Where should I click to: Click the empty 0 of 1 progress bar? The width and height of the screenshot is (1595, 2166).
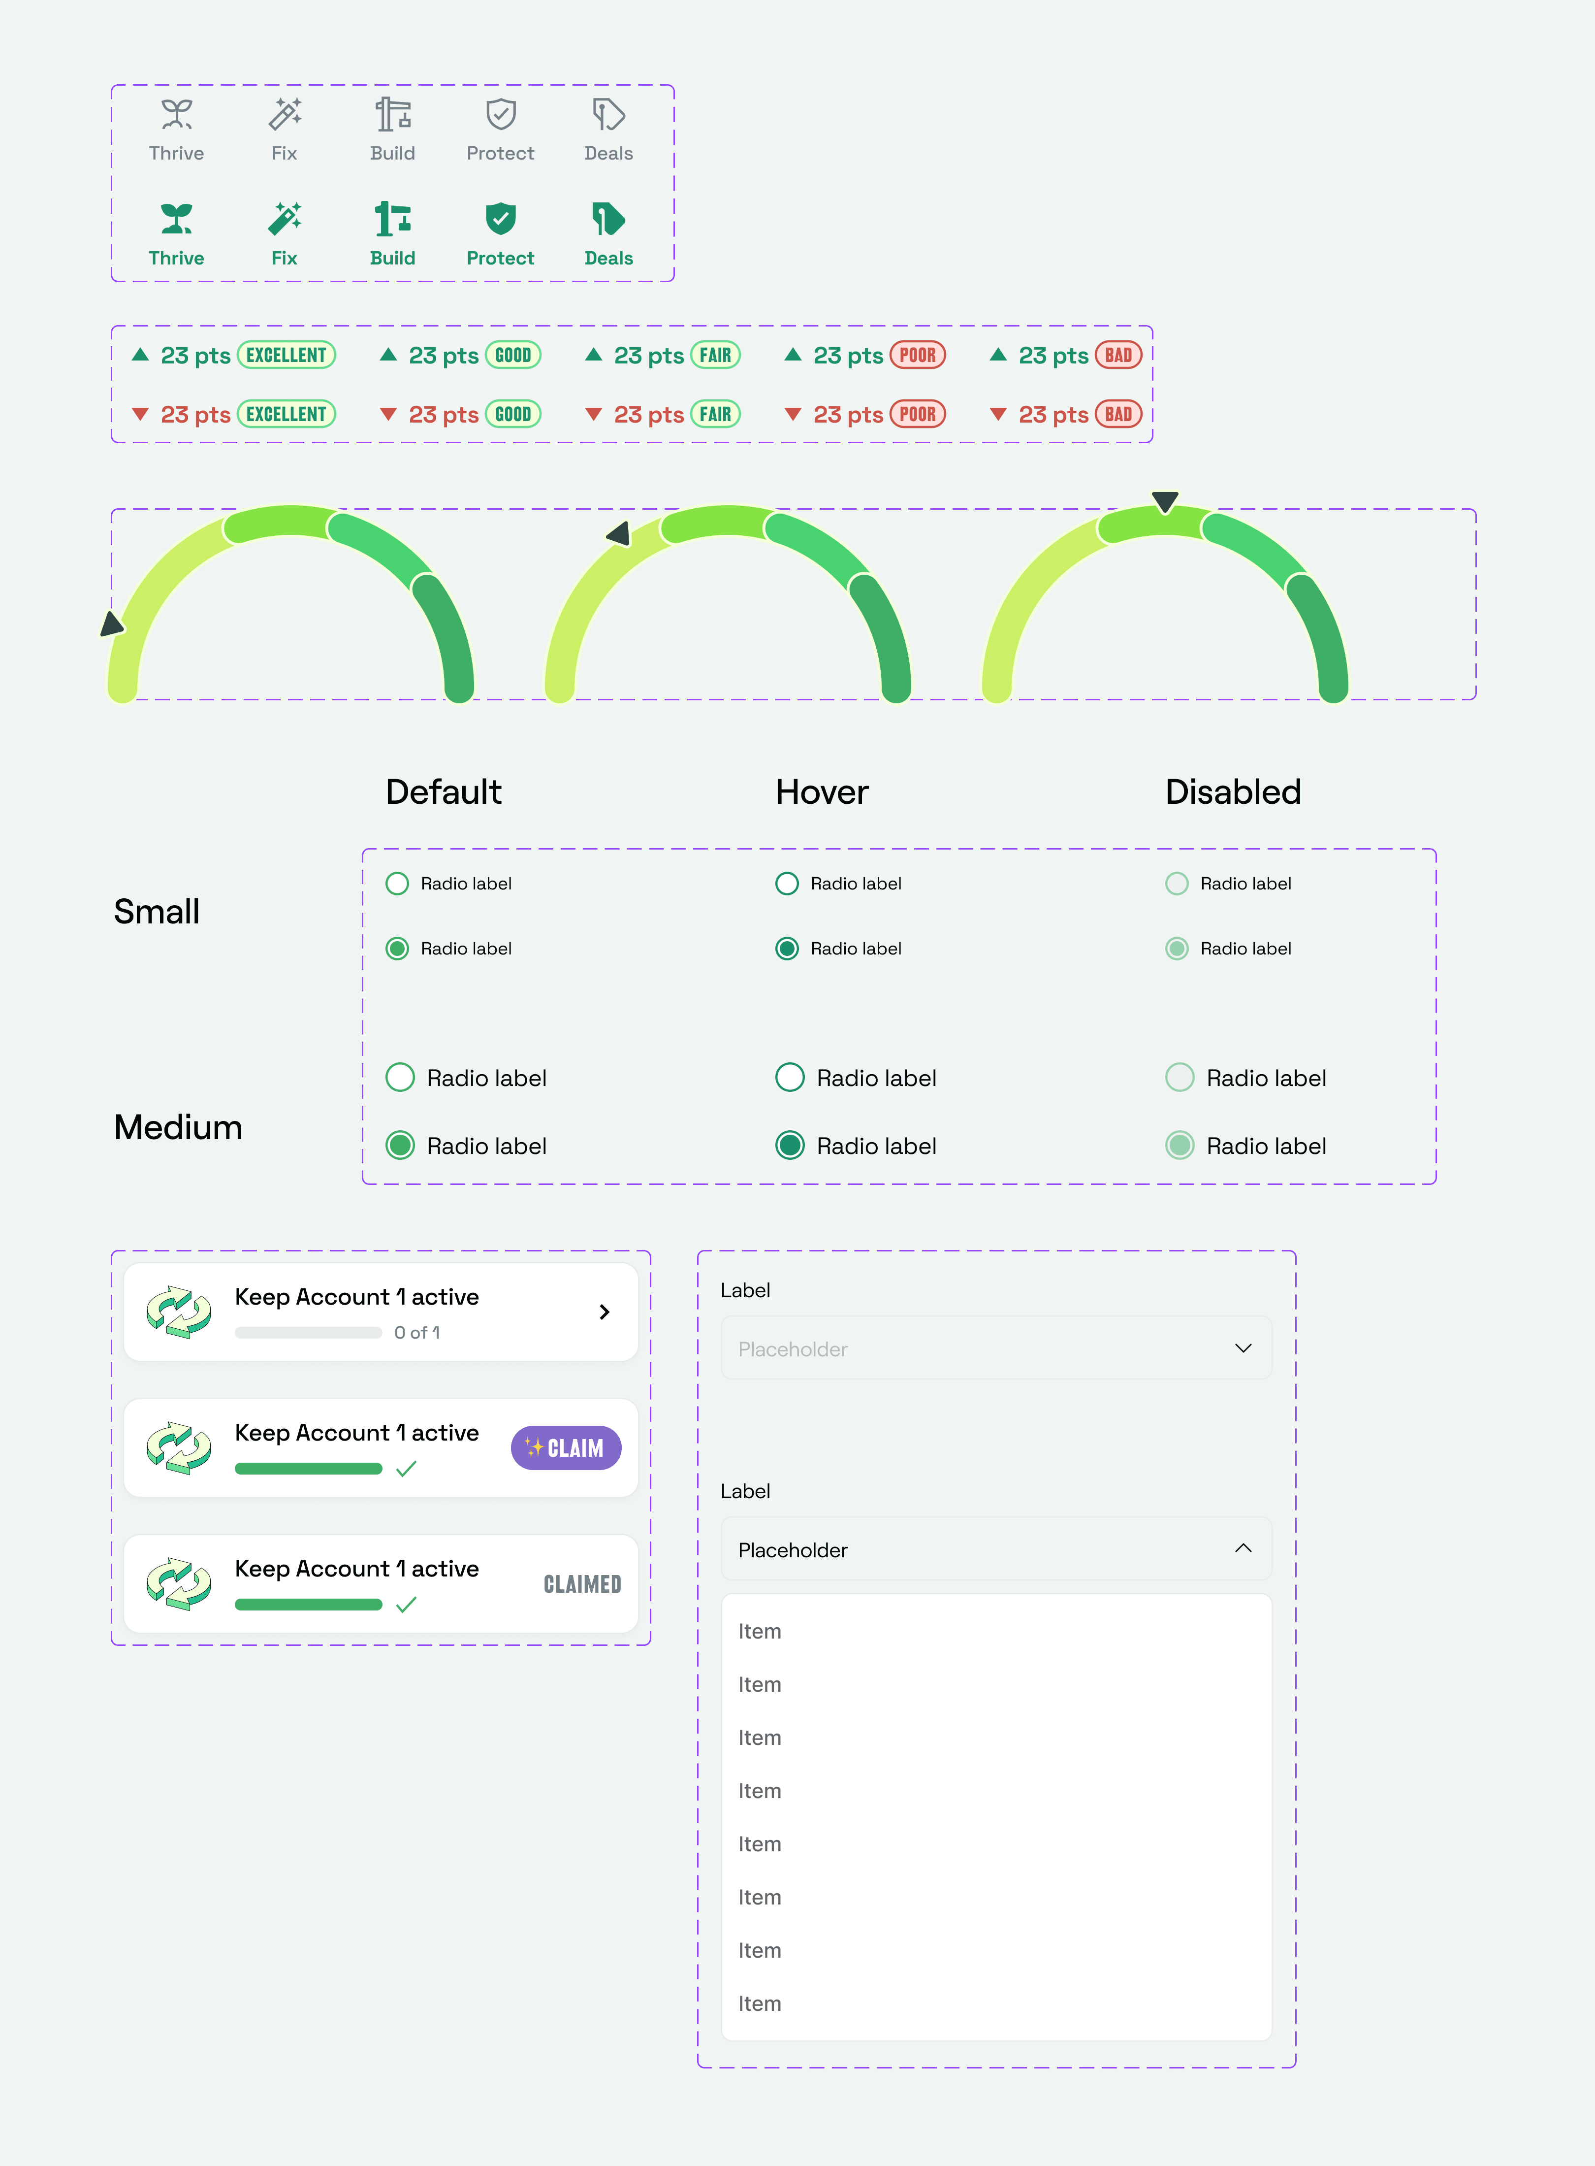pyautogui.click(x=308, y=1333)
